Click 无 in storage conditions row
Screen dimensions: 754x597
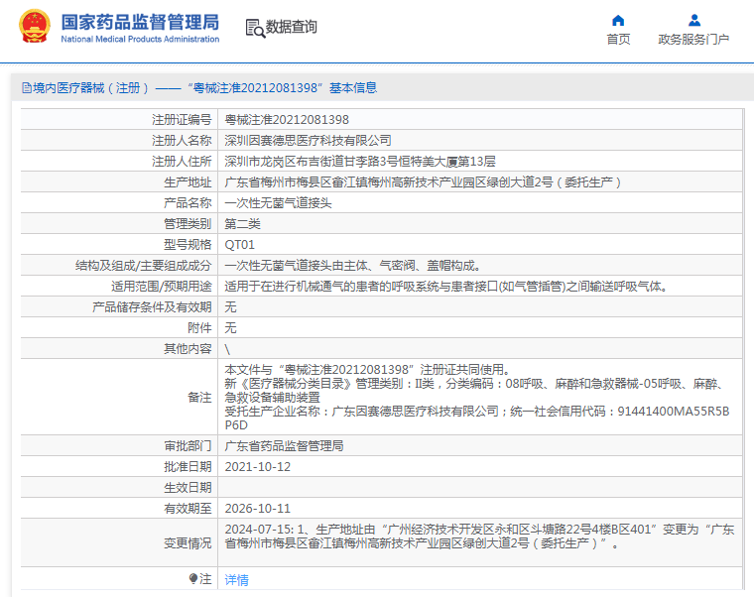231,307
